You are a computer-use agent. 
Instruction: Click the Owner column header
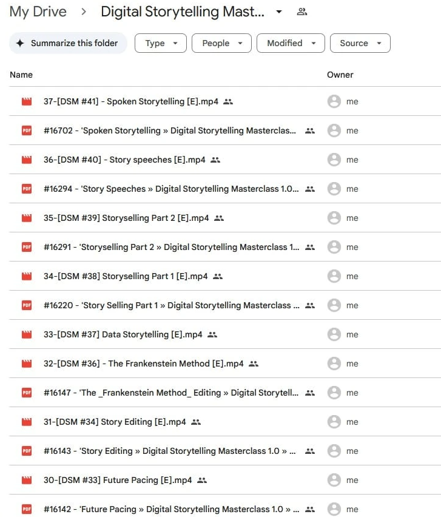pyautogui.click(x=340, y=75)
